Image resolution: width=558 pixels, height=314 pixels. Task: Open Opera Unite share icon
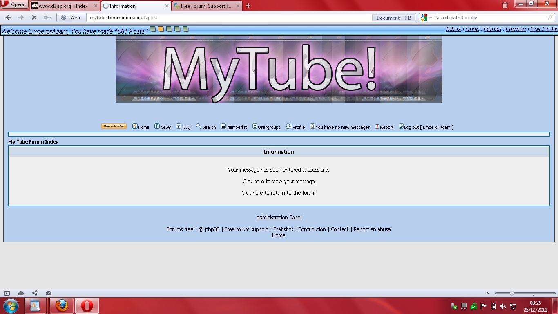(35, 293)
